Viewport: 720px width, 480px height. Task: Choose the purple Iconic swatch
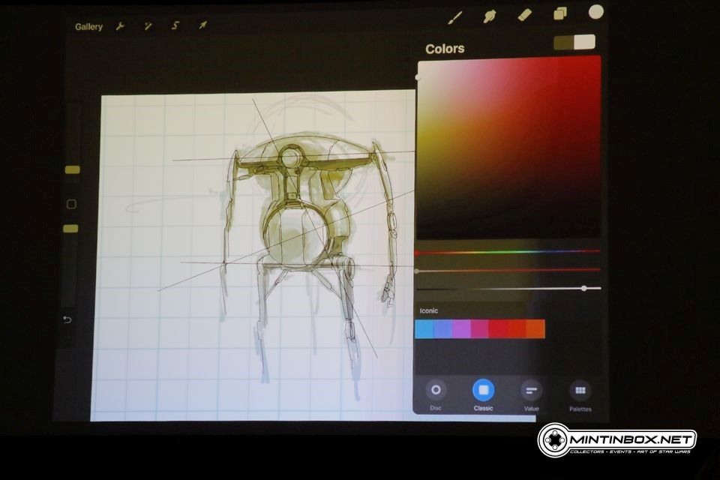point(461,329)
